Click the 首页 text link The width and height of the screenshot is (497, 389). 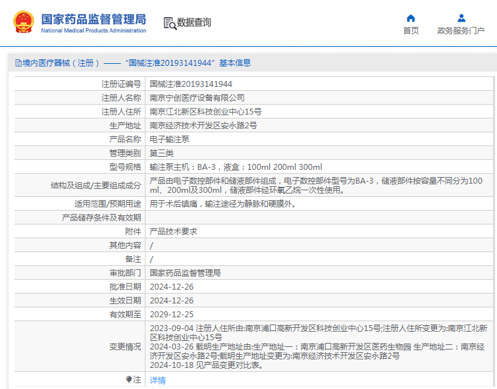pos(411,30)
